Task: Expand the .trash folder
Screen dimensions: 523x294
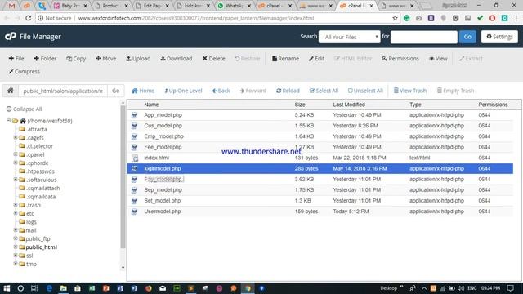Action: [x=16, y=205]
